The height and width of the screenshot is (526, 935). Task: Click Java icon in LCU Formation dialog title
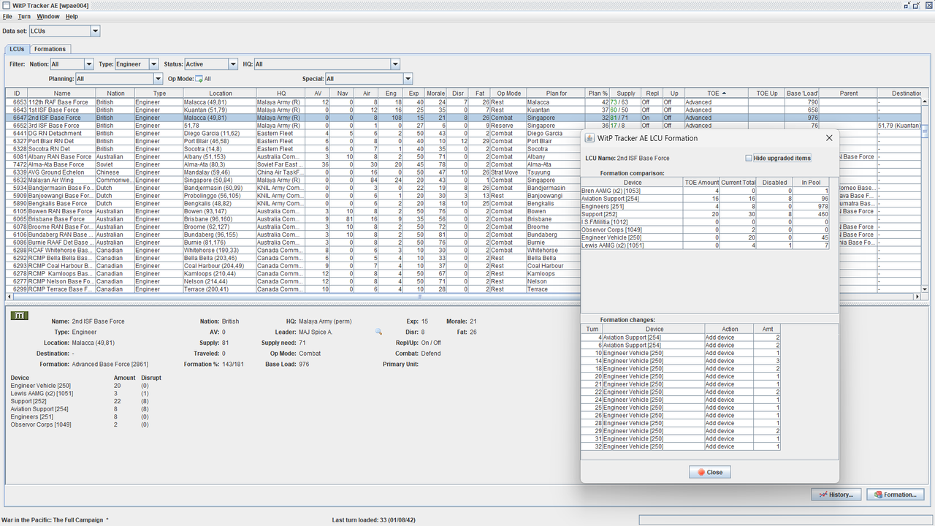[x=590, y=137]
